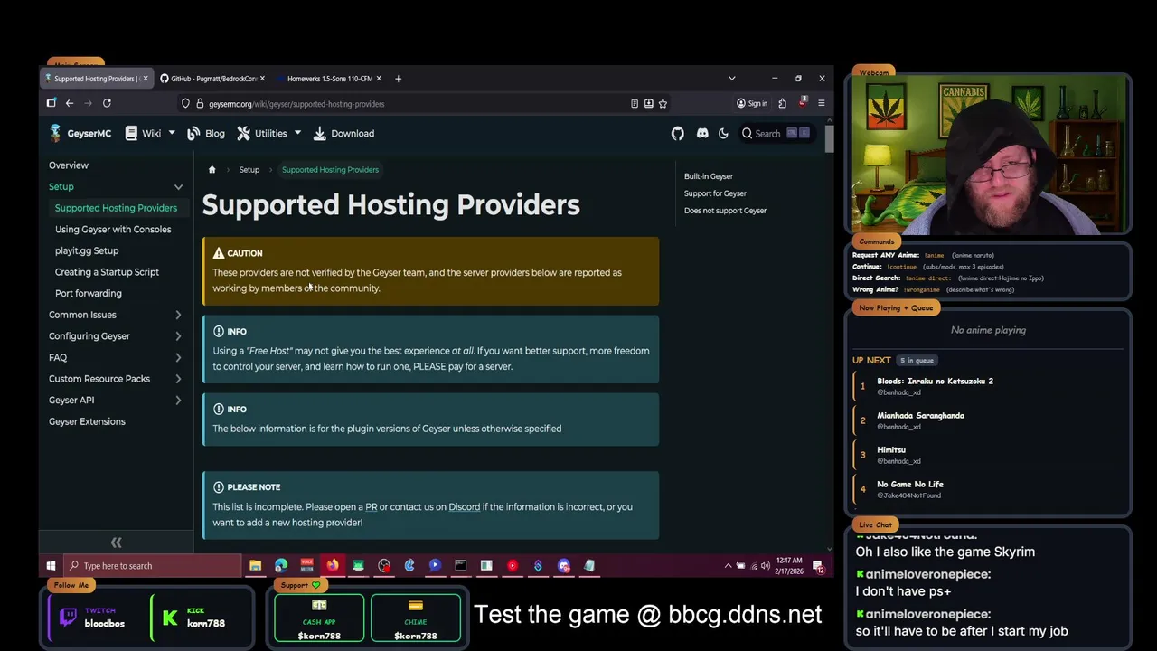The height and width of the screenshot is (651, 1157).
Task: Open the PR link in note
Action: [x=371, y=507]
